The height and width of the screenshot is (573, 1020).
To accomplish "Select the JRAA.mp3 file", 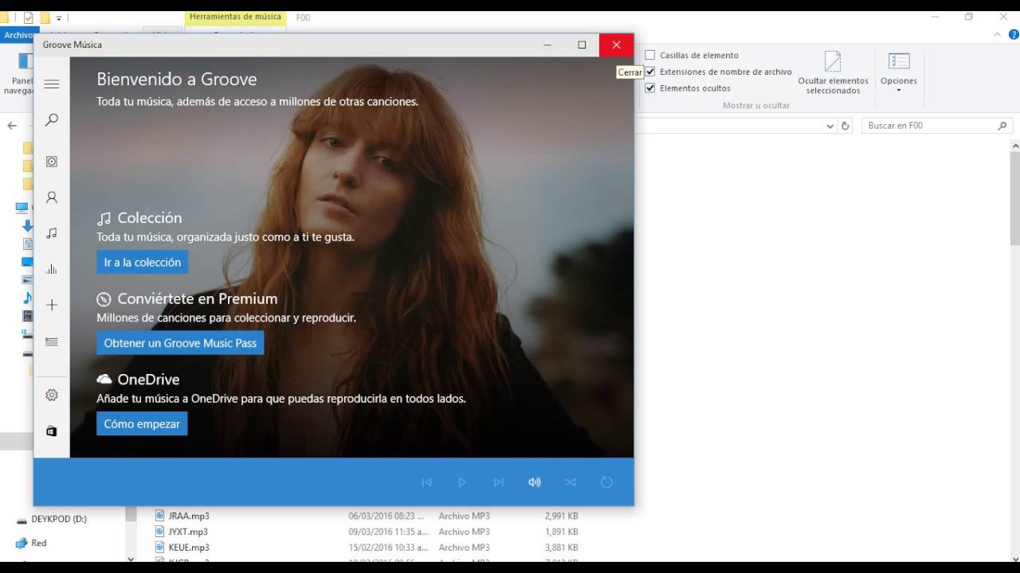I will (x=188, y=516).
